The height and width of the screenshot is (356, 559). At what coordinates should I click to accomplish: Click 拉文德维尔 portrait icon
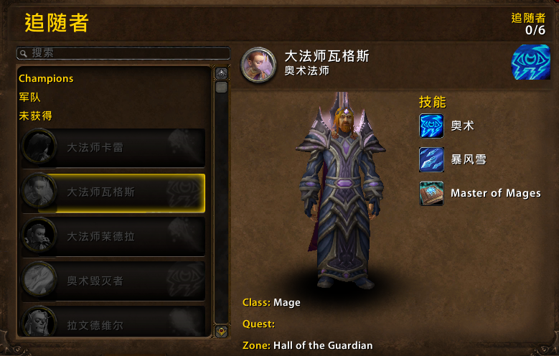[39, 323]
